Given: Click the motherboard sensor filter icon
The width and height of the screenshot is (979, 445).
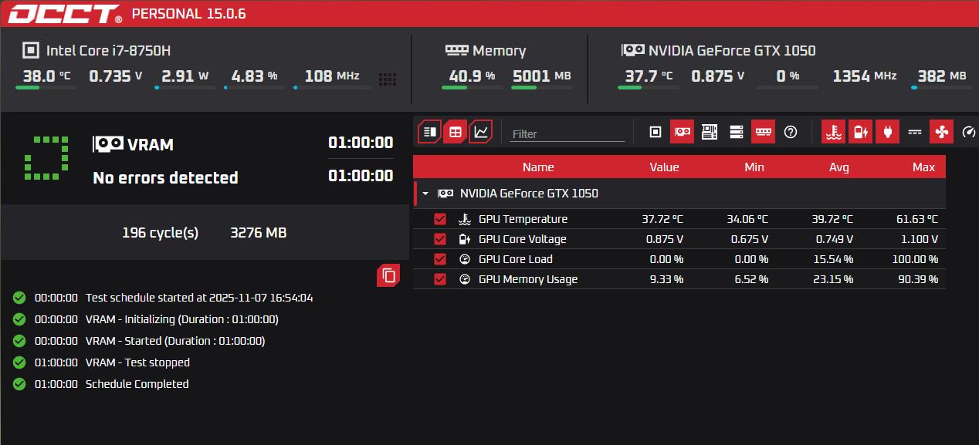Looking at the screenshot, I should click(709, 132).
